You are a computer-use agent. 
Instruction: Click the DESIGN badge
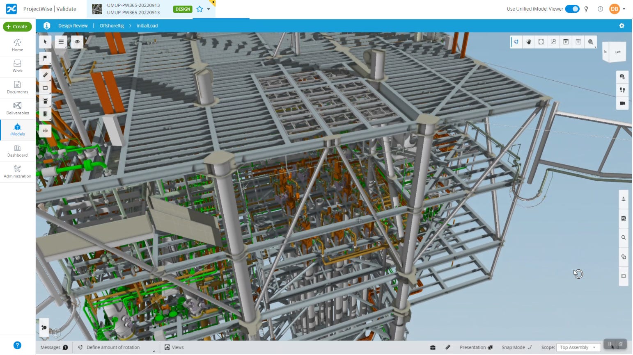[183, 9]
